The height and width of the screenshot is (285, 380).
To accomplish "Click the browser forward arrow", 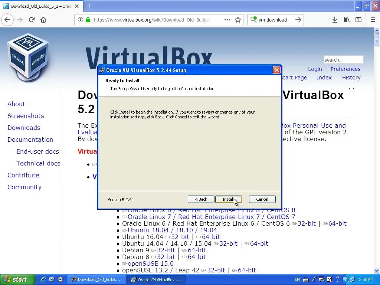I will (20, 20).
